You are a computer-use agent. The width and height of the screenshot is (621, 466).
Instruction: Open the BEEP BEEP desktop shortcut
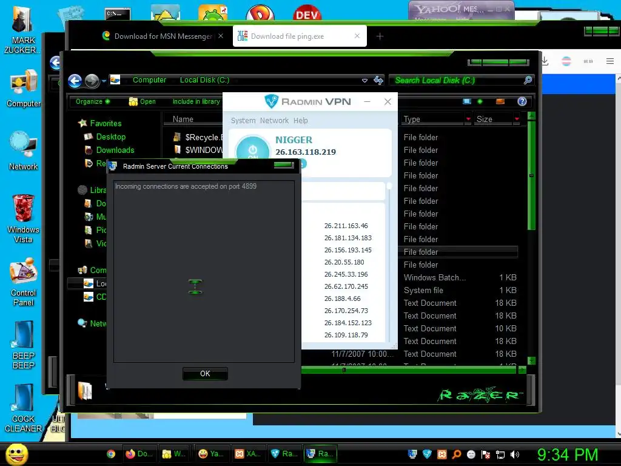pyautogui.click(x=24, y=345)
